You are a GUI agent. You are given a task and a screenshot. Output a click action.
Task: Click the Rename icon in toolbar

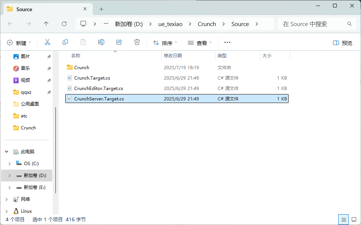point(101,42)
